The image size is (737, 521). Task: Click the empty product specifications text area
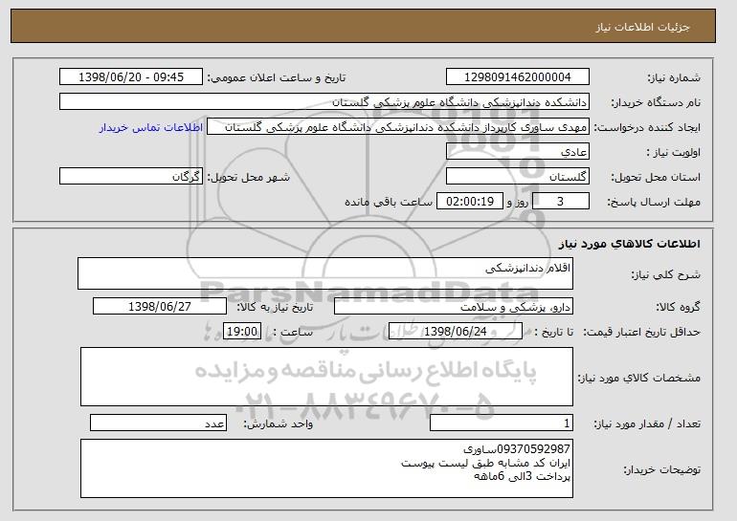tap(326, 377)
